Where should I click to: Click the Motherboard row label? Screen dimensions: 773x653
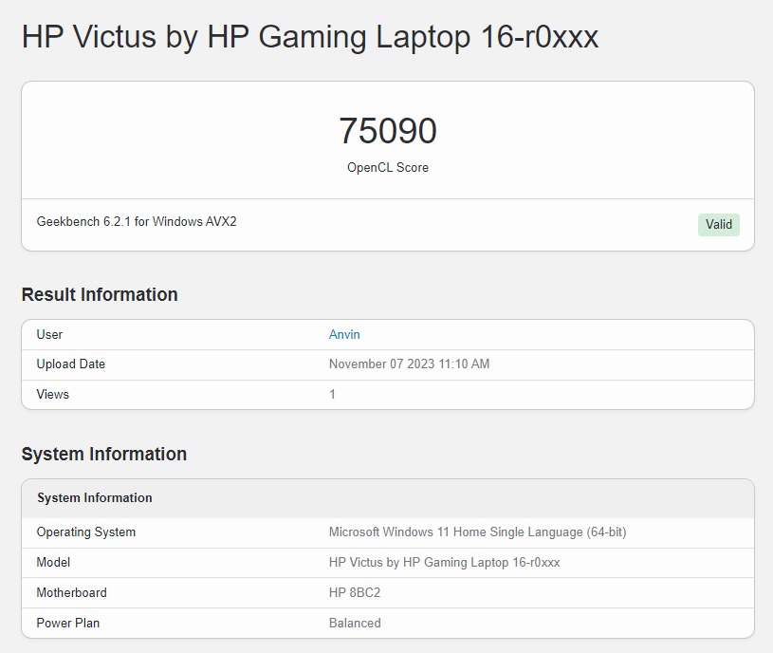tap(72, 593)
